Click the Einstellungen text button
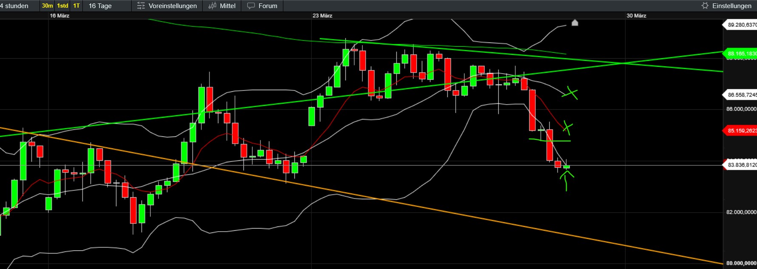 (x=732, y=6)
